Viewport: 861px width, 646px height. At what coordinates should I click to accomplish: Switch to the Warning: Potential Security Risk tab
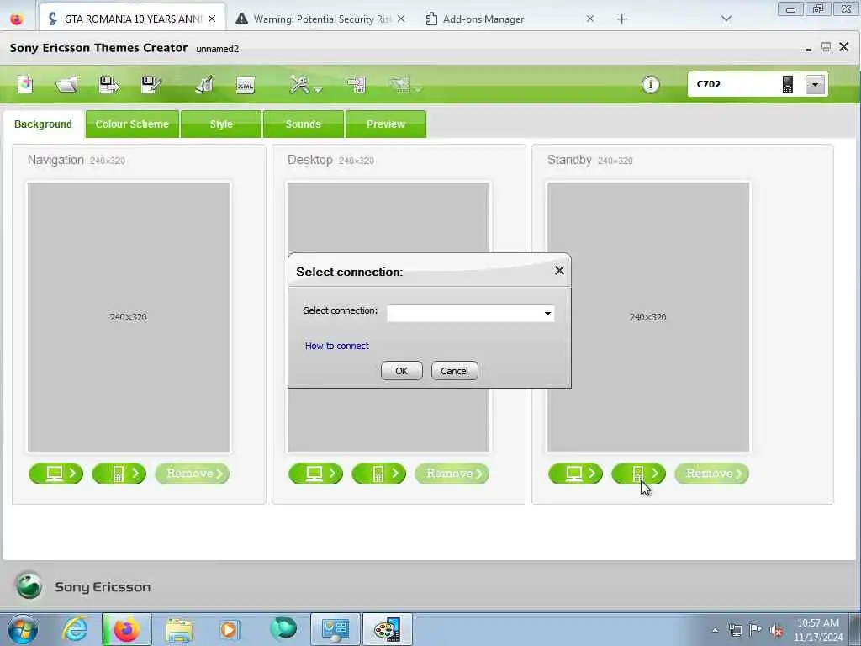(321, 19)
